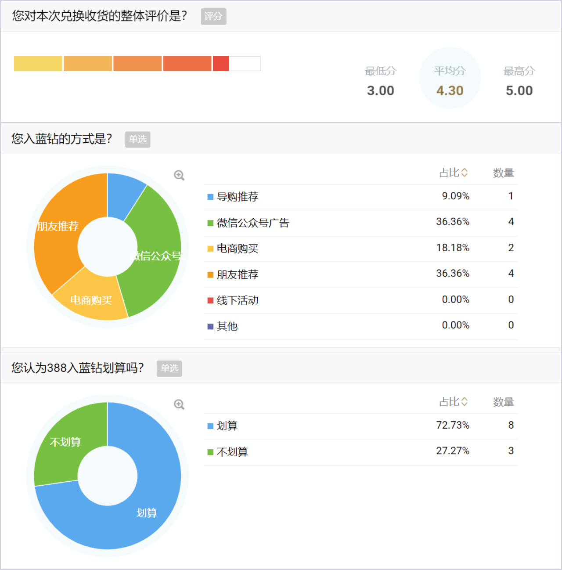
Task: Sort the 划算 table by 占比 arrows
Action: click(x=465, y=402)
